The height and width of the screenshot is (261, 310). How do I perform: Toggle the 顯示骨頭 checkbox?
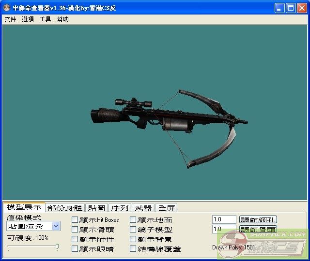[x=75, y=230]
